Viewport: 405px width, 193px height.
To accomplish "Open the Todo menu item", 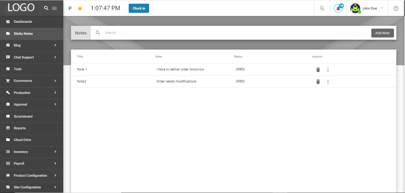I will (31, 69).
